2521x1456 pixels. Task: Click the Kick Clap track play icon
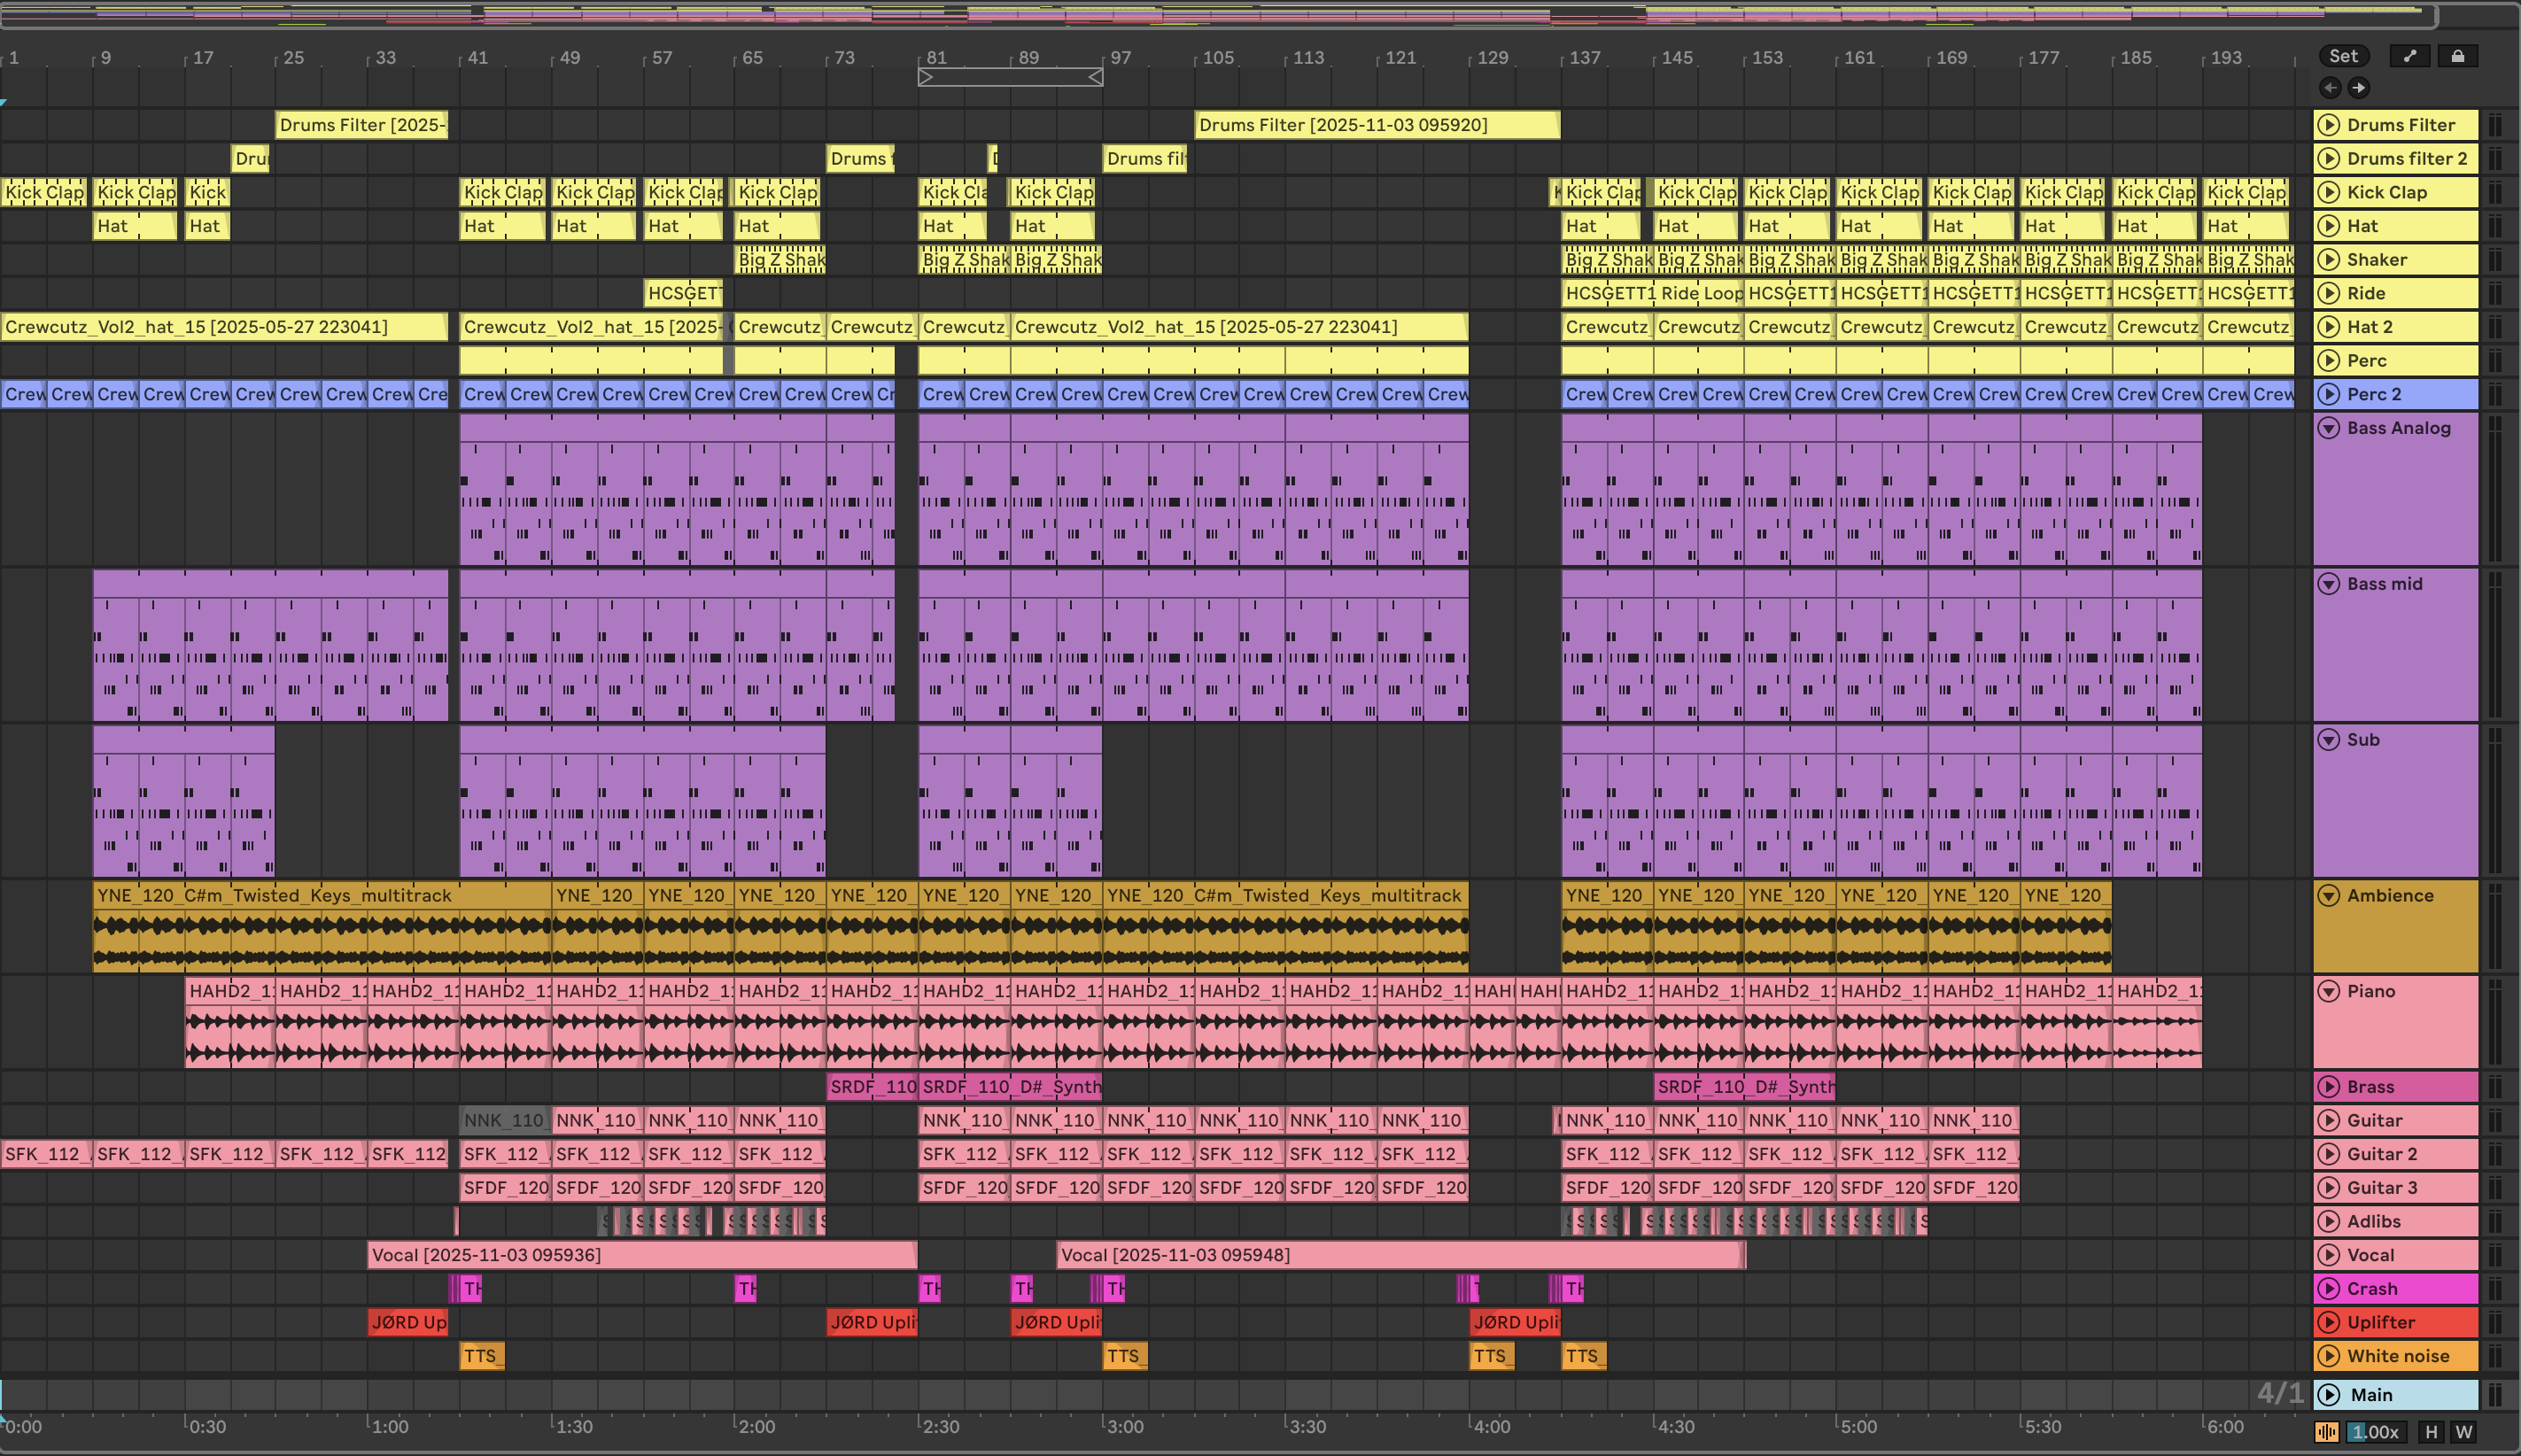click(2329, 192)
